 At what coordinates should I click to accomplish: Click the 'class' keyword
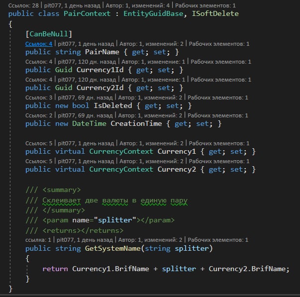tap(49, 13)
